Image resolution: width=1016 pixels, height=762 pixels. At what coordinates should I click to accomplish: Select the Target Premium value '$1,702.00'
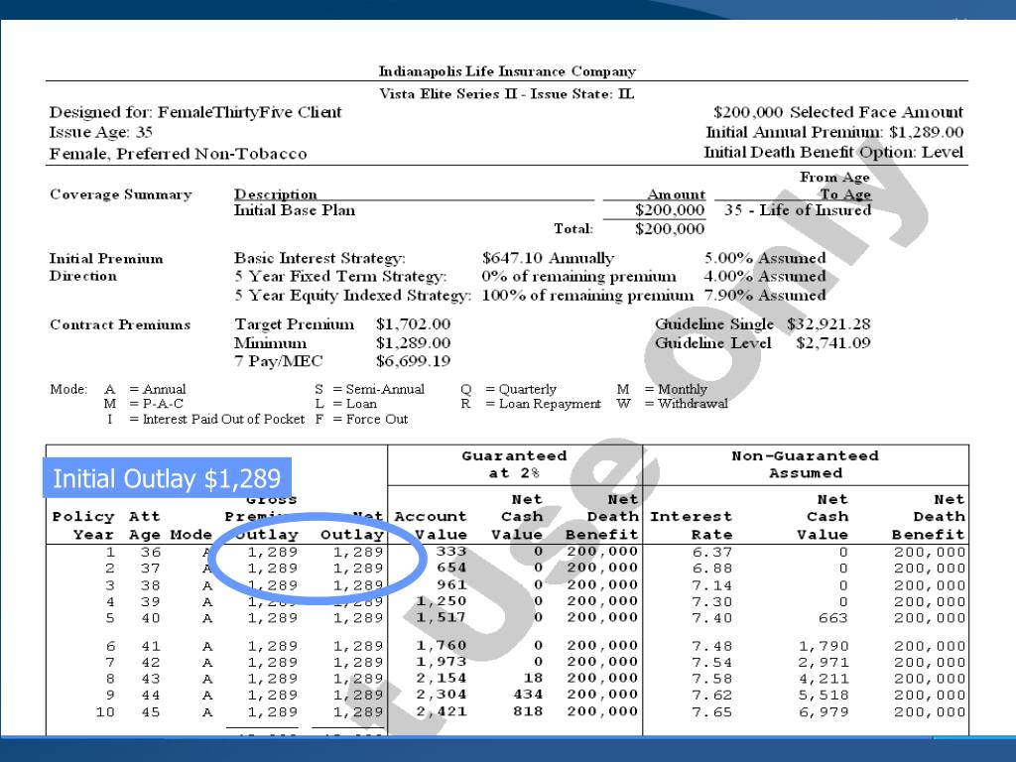tap(413, 324)
